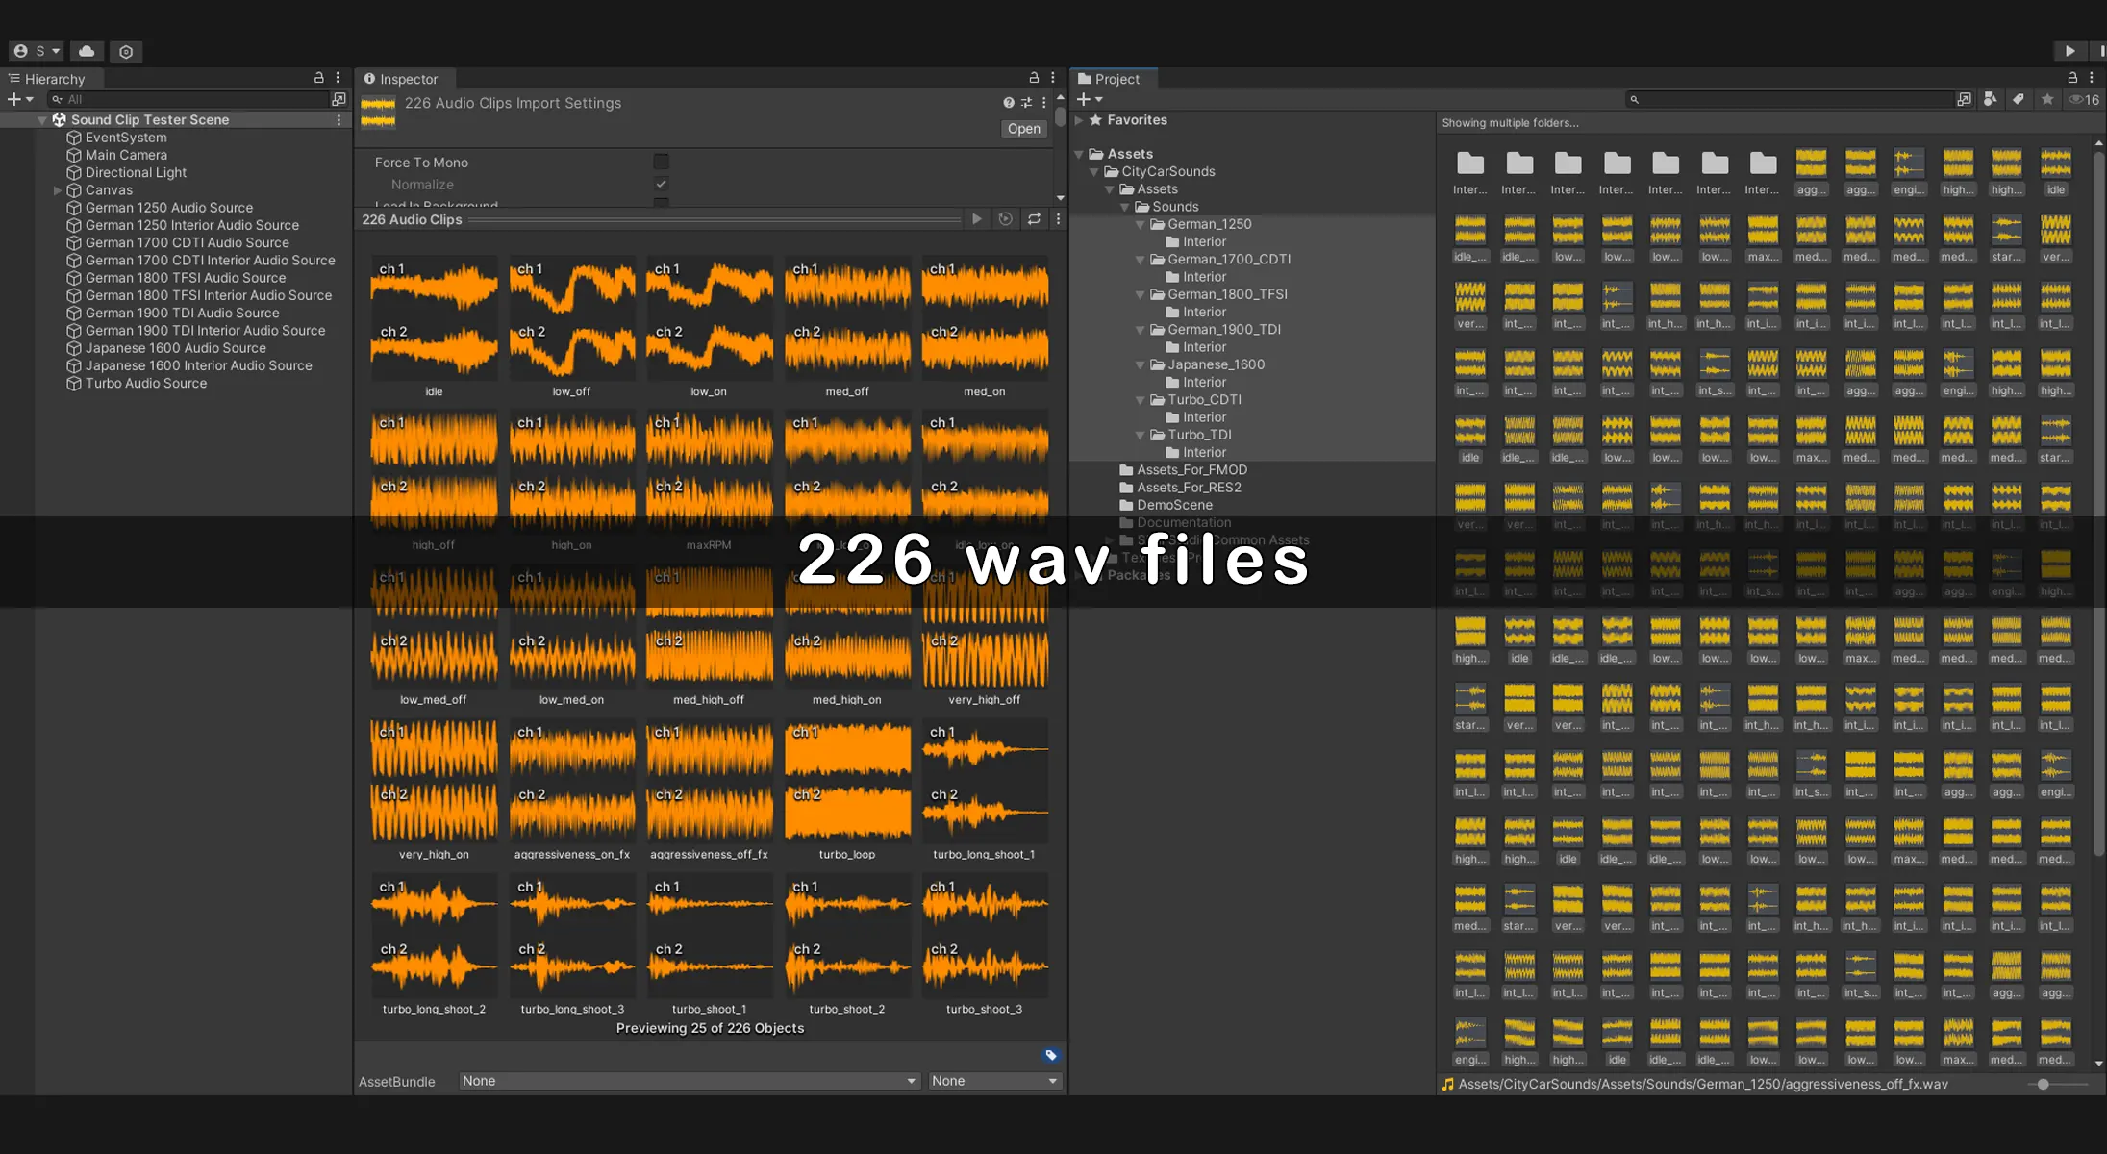Toggle auto play in audio preview
Screen dimensions: 2107x1154
(1005, 219)
